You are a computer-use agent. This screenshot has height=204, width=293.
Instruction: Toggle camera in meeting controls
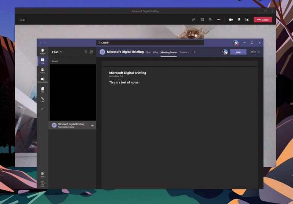(x=231, y=19)
